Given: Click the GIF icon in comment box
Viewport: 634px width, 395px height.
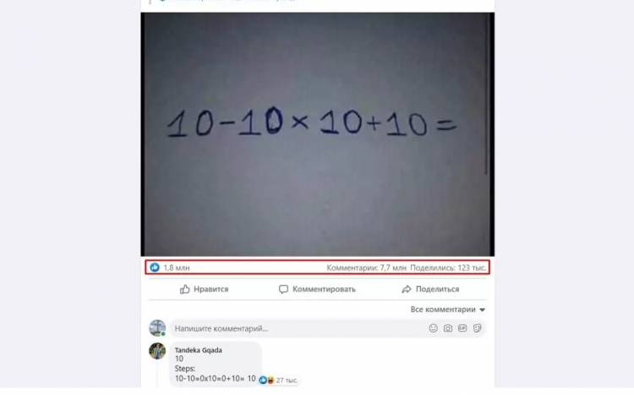Looking at the screenshot, I should coord(462,328).
